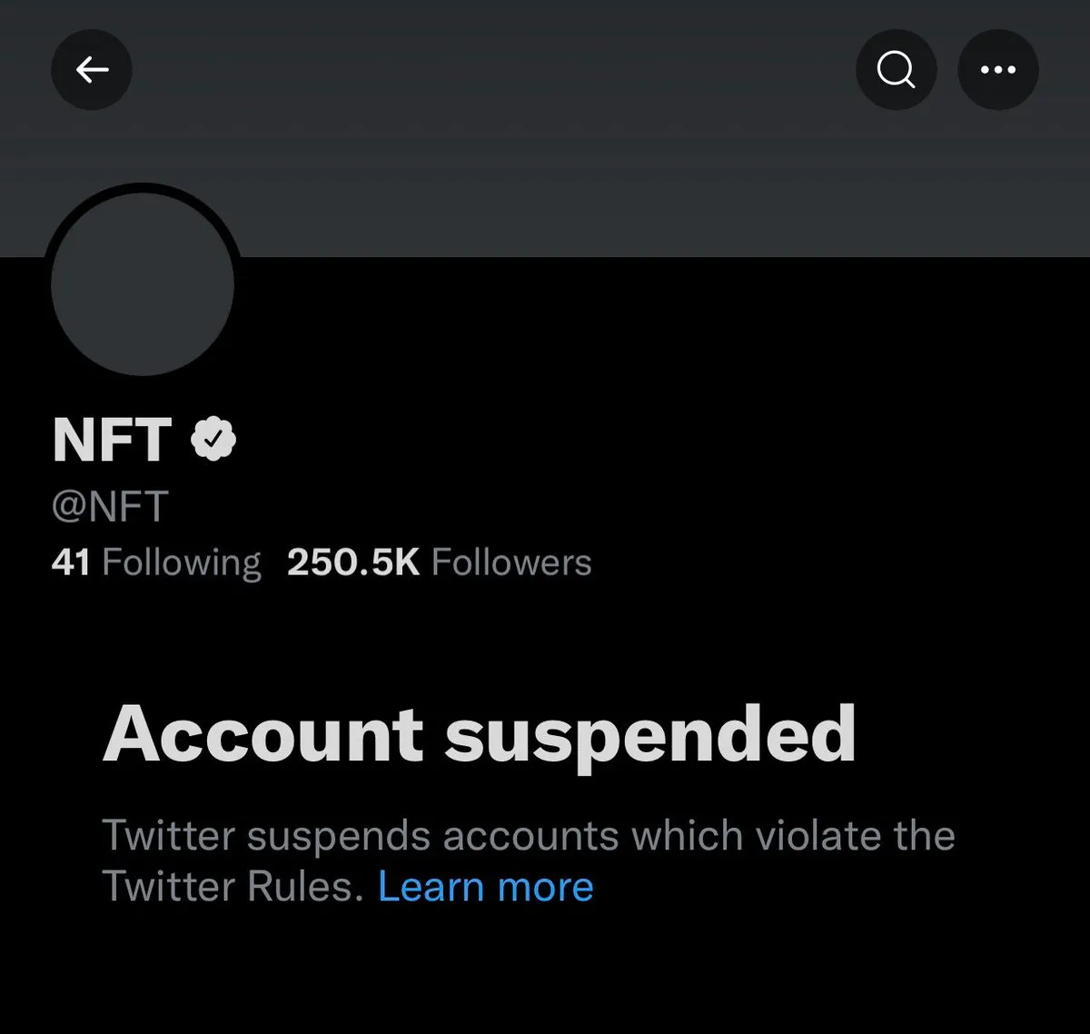Open the three-dot more options menu
The image size is (1090, 1034).
click(997, 70)
